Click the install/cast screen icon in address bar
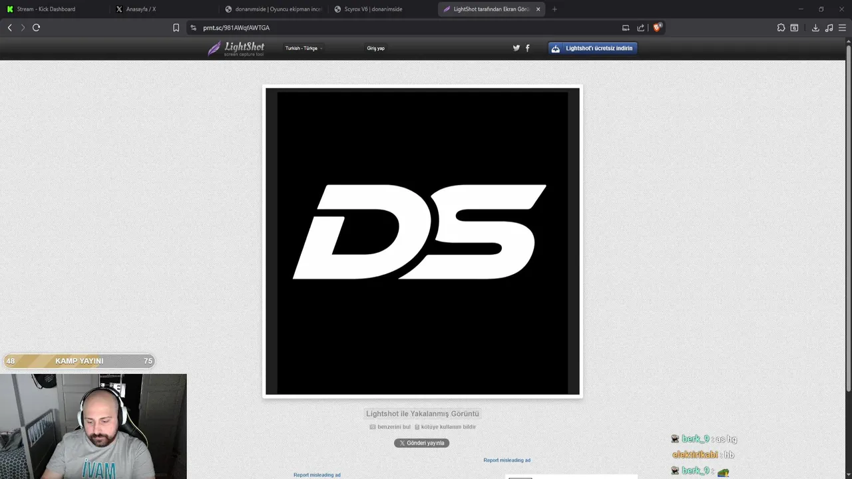 626,28
